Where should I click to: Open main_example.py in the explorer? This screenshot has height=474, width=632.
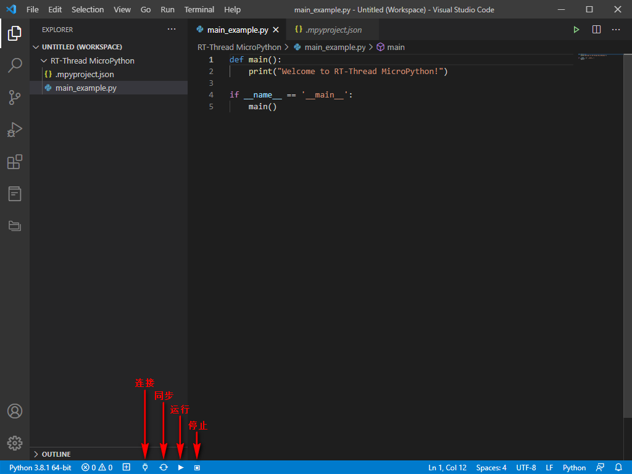point(109,88)
